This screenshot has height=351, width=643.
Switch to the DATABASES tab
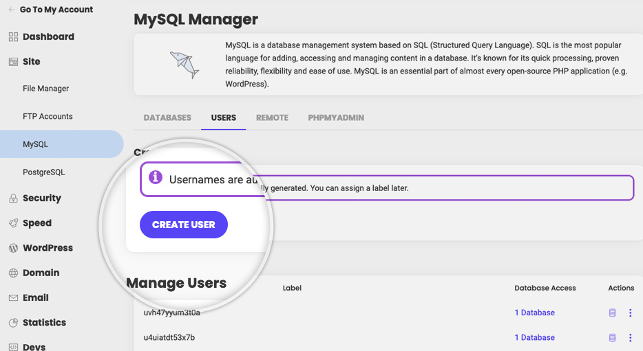[167, 118]
